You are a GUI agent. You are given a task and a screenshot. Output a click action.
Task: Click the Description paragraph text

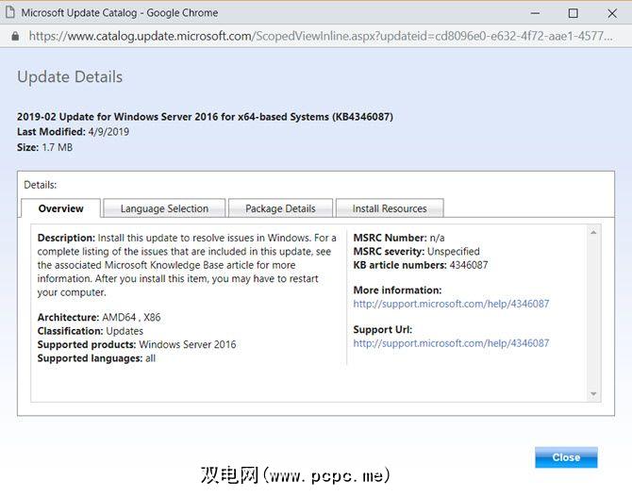(x=187, y=265)
